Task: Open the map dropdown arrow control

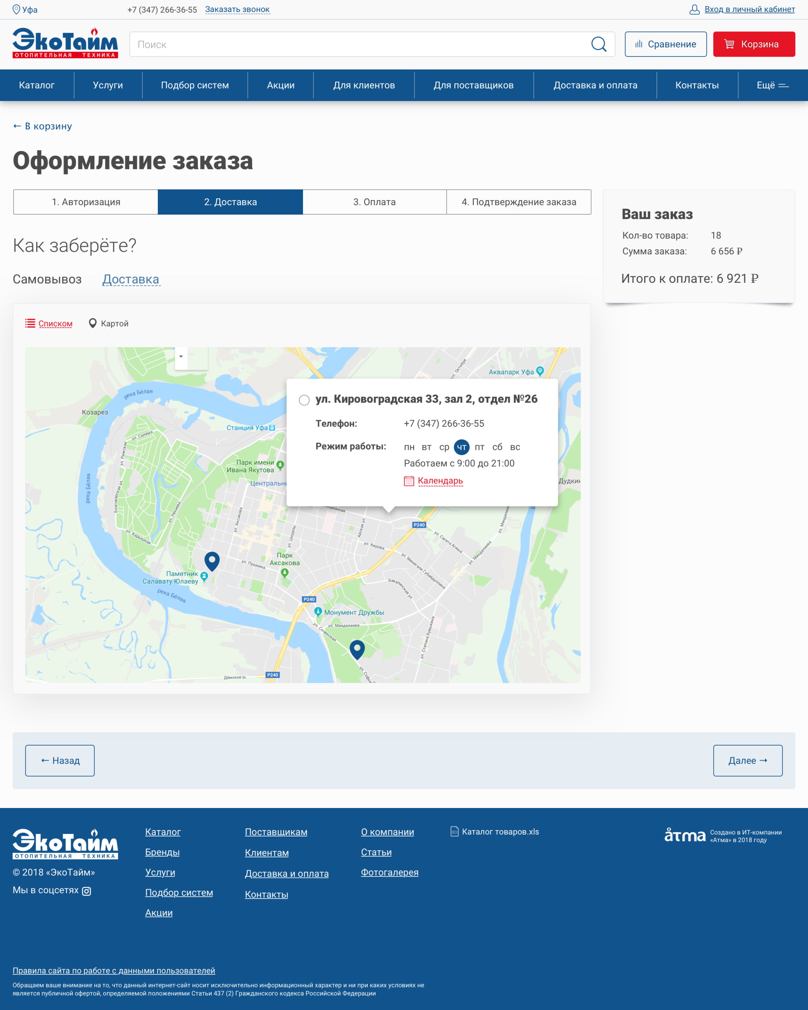Action: 181,357
